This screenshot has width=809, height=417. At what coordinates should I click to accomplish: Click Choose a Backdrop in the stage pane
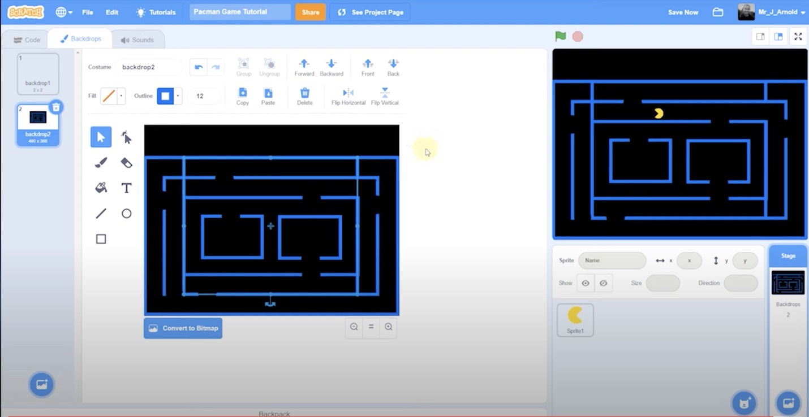click(788, 403)
